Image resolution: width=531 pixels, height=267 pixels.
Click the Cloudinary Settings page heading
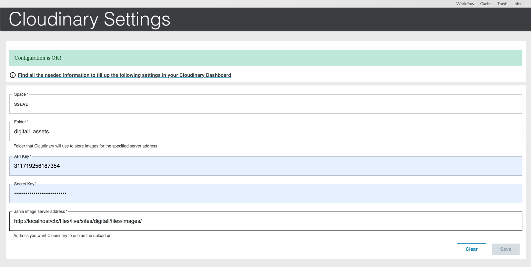pyautogui.click(x=89, y=19)
